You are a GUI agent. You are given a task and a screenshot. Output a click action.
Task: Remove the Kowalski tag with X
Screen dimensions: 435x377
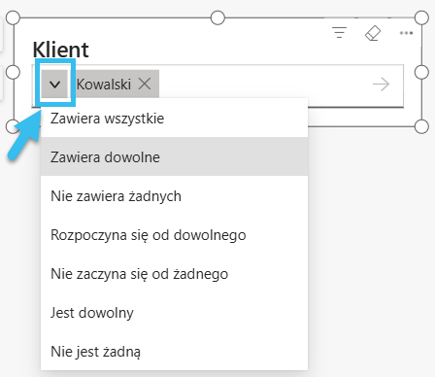(x=145, y=84)
